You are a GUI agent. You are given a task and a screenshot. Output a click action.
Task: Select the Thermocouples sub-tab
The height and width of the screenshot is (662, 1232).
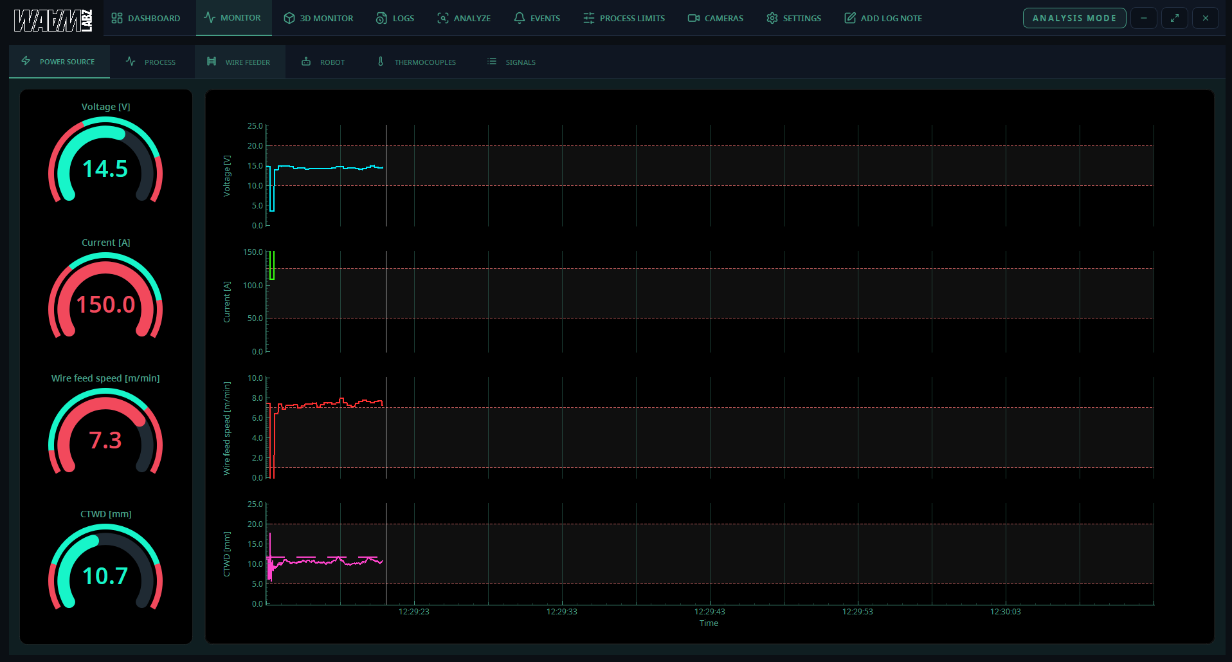pyautogui.click(x=417, y=62)
